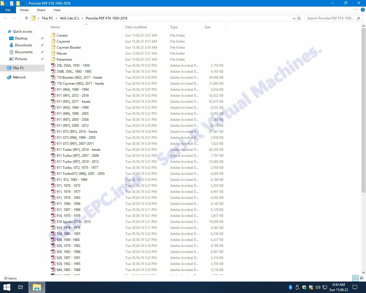Open the Quick Access Toolbar customize dropdown
366x293 pixels.
[x=23, y=3]
